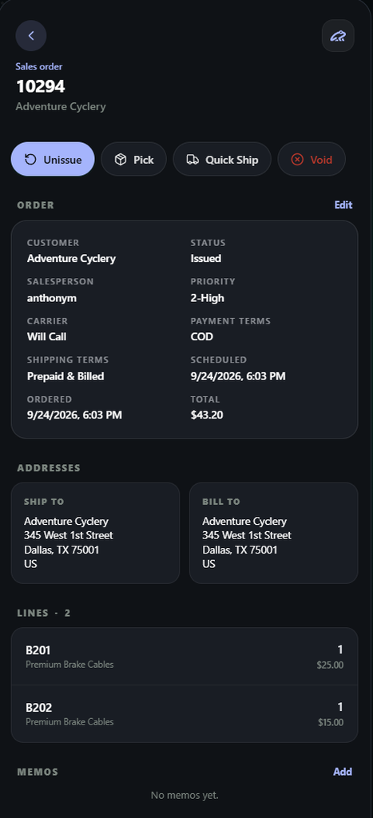Select the Ship To address card
This screenshot has width=373, height=818.
pos(96,533)
